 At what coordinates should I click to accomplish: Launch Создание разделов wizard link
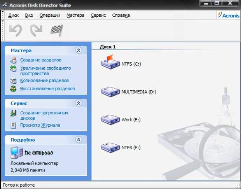coord(41,60)
